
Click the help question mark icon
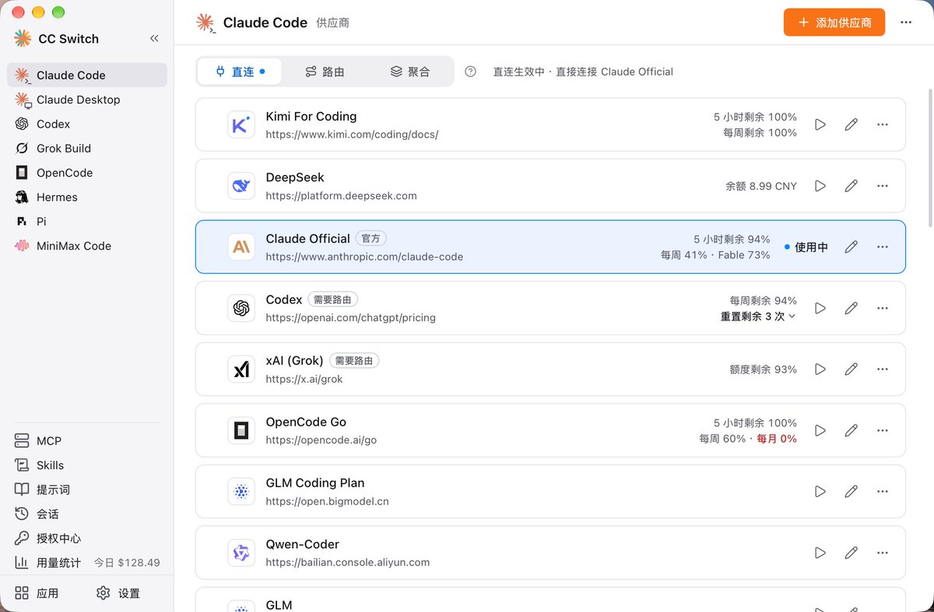tap(470, 72)
